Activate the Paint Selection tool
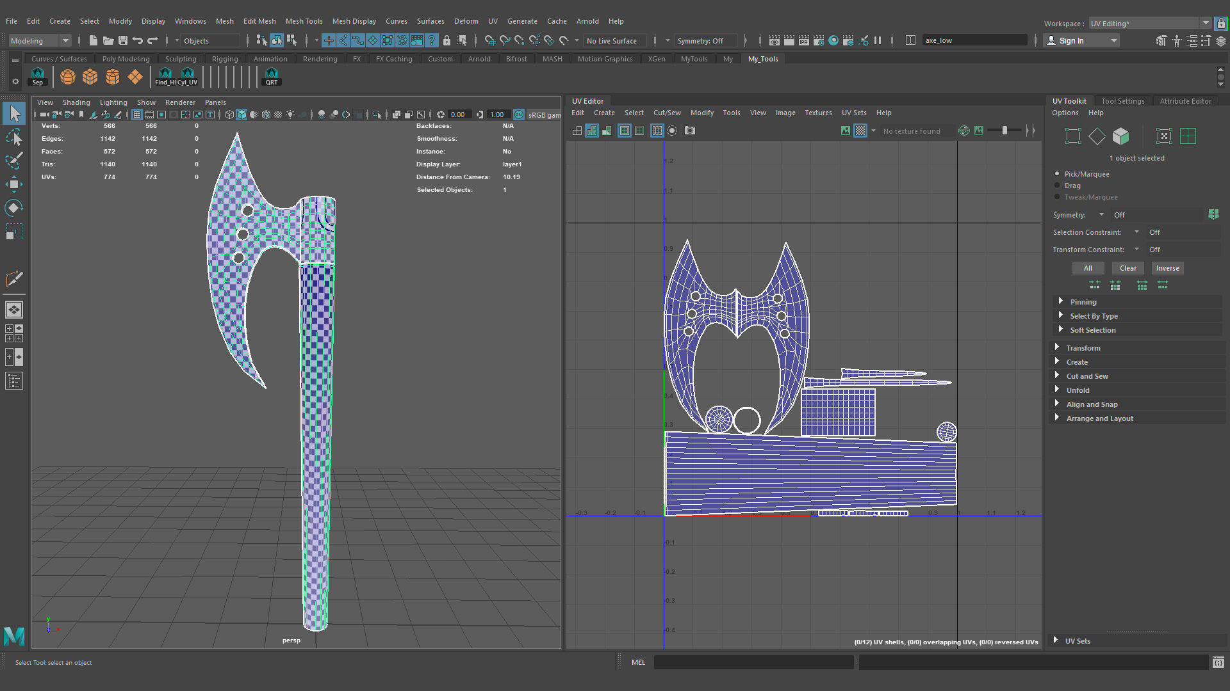This screenshot has width=1230, height=691. pyautogui.click(x=14, y=161)
